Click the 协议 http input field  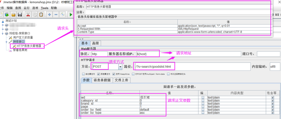click(x=99, y=54)
